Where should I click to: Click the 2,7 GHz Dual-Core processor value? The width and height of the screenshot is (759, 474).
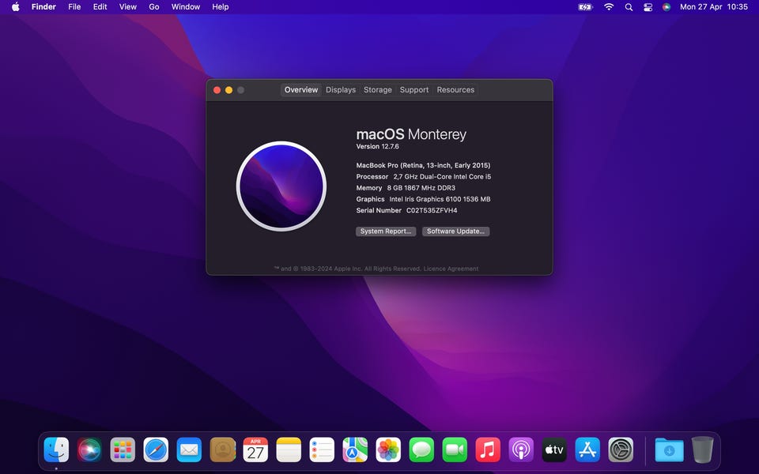[x=442, y=176]
